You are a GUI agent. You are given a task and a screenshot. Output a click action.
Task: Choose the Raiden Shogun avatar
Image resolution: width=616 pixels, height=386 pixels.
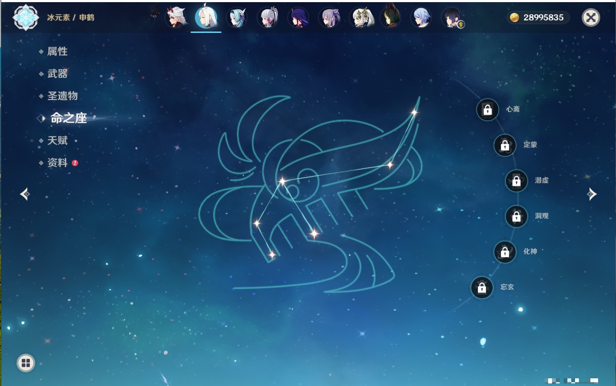(x=298, y=17)
